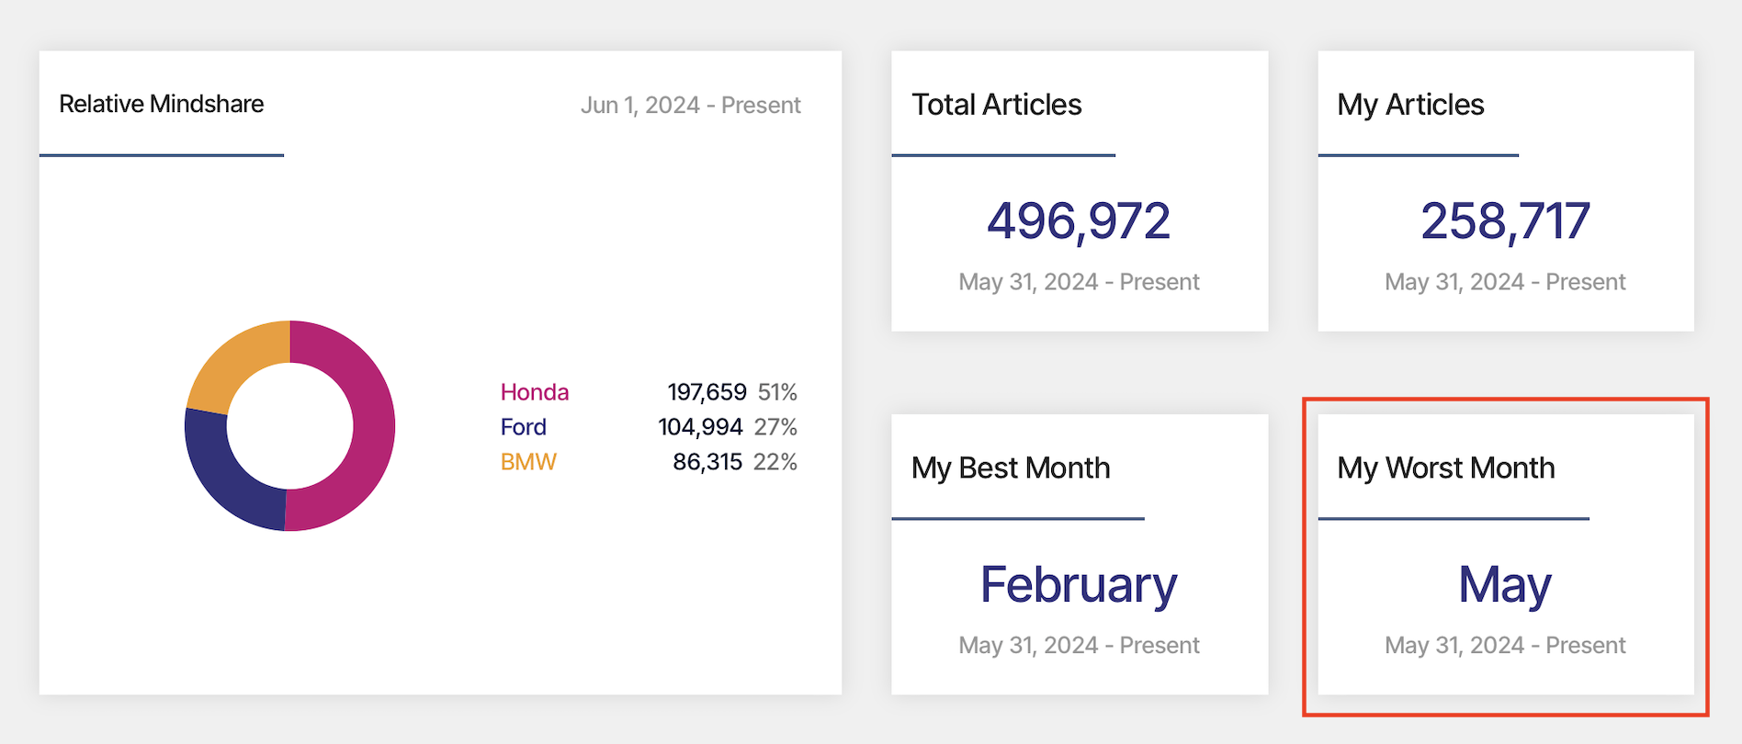Click the date range under May

pos(1505,646)
